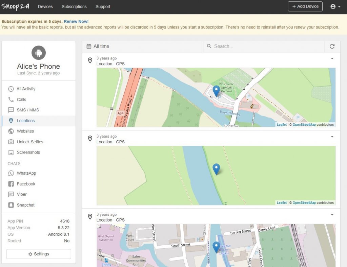Open the OpenStreetMap link on the second map
The height and width of the screenshot is (267, 347).
coord(304,203)
